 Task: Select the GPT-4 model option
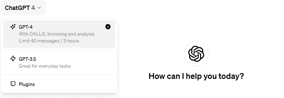[59, 34]
